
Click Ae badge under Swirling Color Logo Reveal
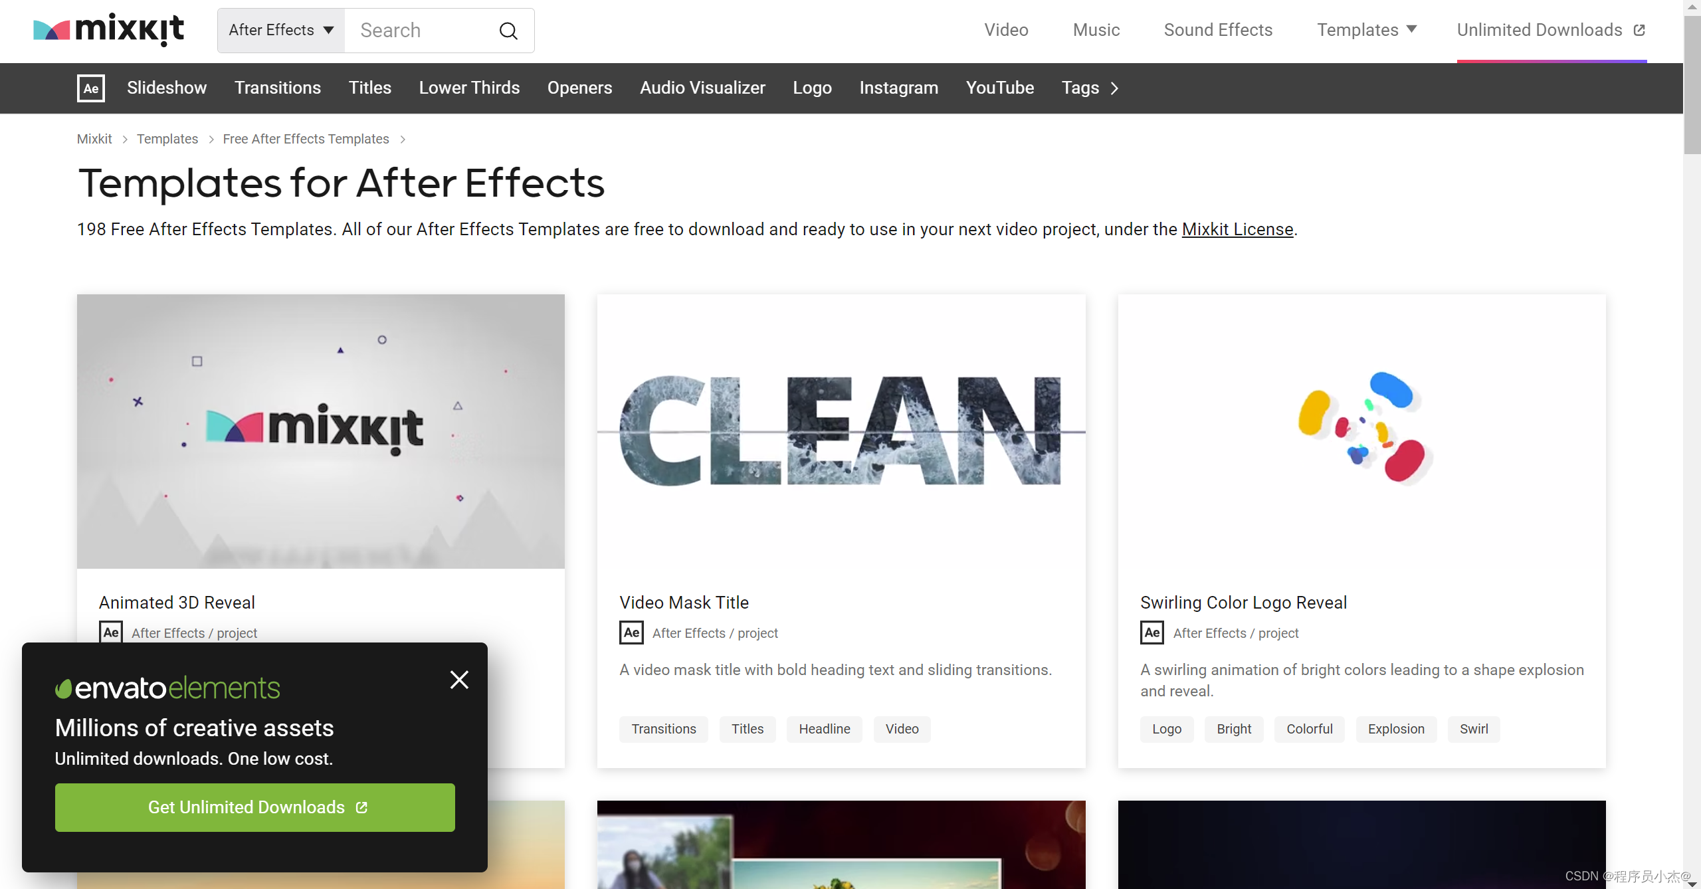click(x=1152, y=633)
